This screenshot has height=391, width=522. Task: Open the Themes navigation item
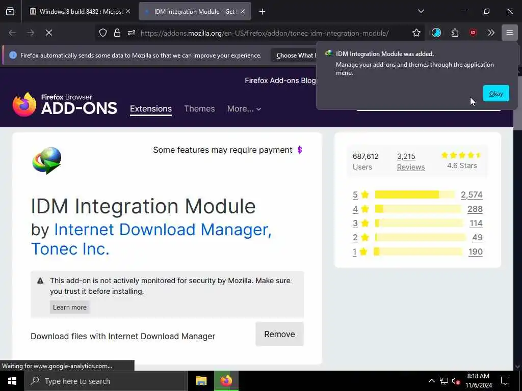199,109
